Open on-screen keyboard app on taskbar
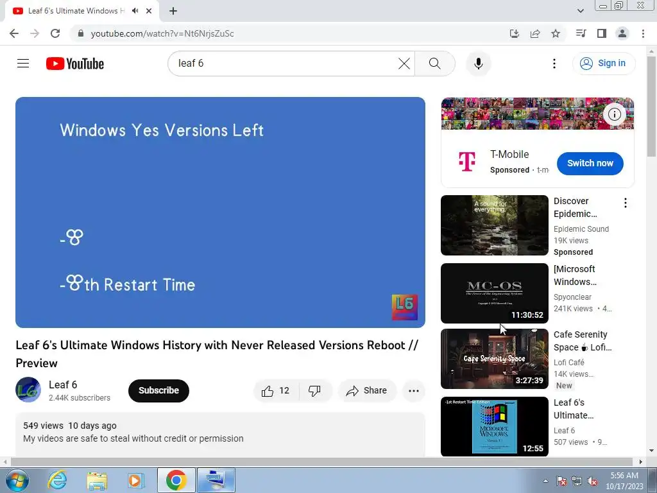657x493 pixels. pyautogui.click(x=216, y=480)
